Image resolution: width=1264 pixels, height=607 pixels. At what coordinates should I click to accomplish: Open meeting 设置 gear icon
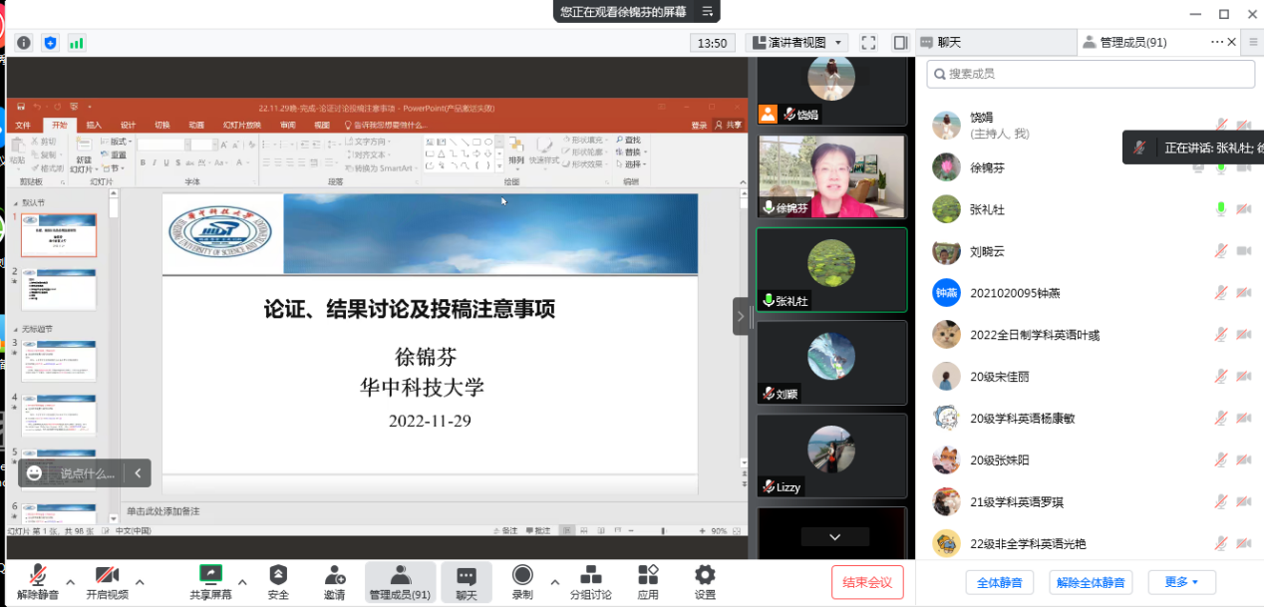click(705, 575)
